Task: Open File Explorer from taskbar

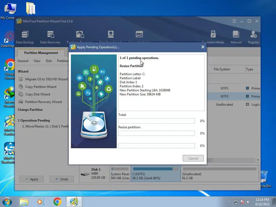Action: coord(24,202)
